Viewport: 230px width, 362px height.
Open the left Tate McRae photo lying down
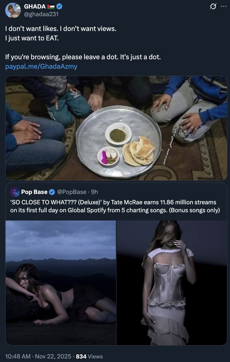[61, 282]
